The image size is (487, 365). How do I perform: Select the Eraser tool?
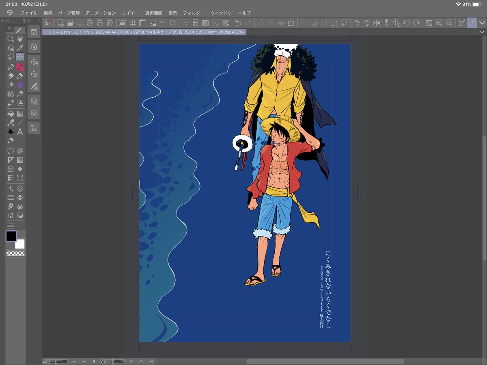(x=11, y=76)
